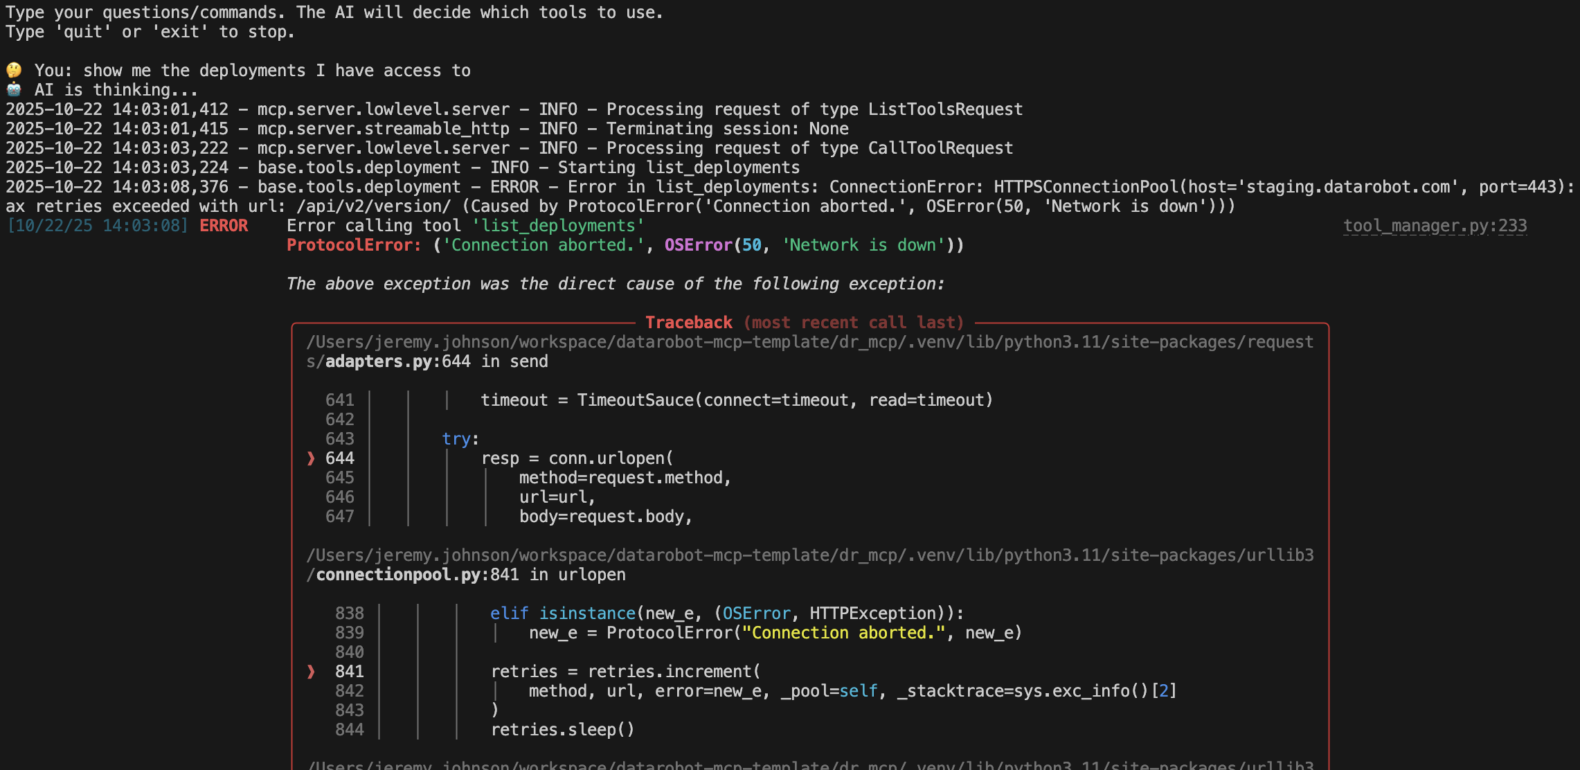The image size is (1580, 770).
Task: Click the line 'resp = conn.urlopen('
Action: 577,458
